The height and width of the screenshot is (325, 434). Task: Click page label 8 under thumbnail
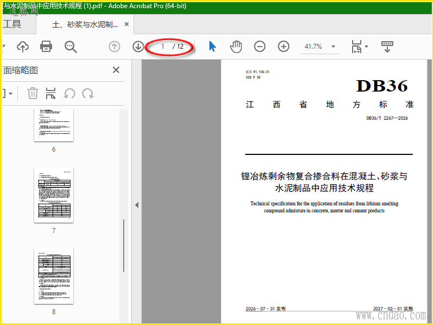click(54, 312)
